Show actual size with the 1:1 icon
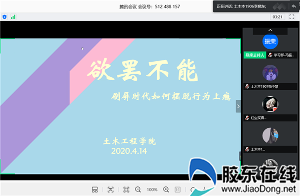Viewport: 300px width, 196px height. point(177,189)
